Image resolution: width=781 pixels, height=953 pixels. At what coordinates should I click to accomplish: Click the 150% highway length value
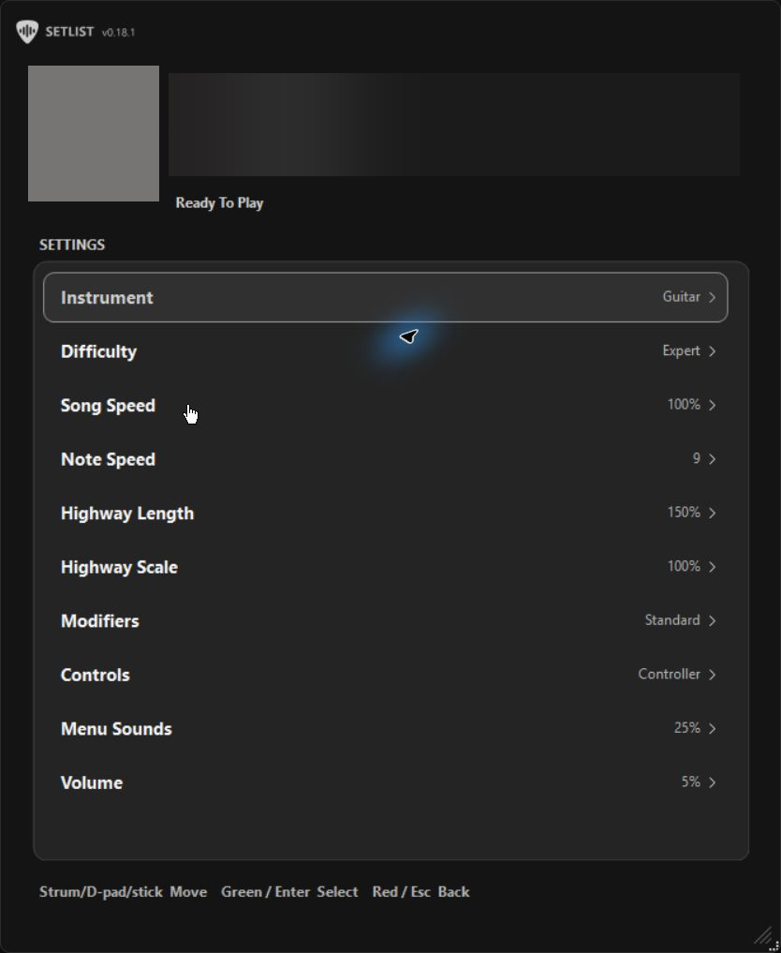(x=684, y=513)
